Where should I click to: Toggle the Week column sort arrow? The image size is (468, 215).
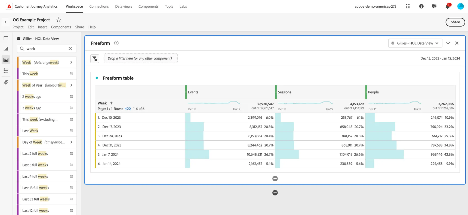click(111, 103)
